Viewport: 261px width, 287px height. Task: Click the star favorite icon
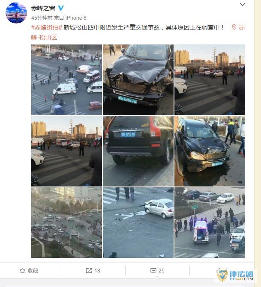tap(22, 270)
